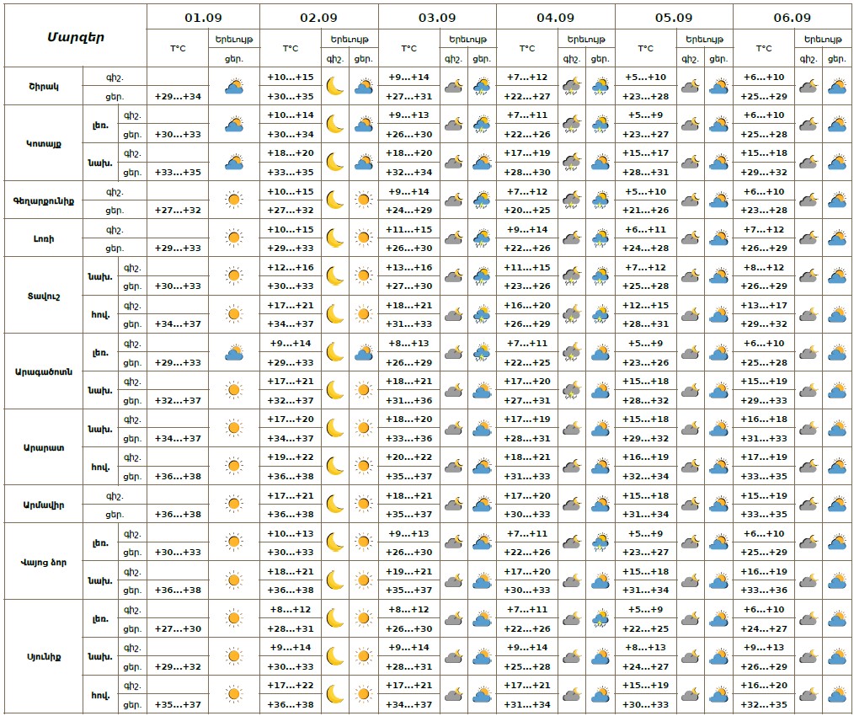Click the Արմավիր sun icon for 01.09

click(234, 505)
